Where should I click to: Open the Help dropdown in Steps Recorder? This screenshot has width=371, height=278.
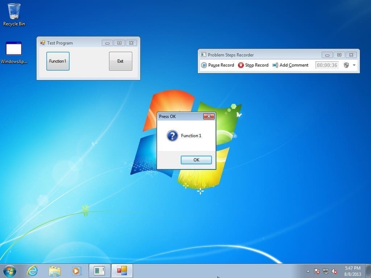(354, 65)
